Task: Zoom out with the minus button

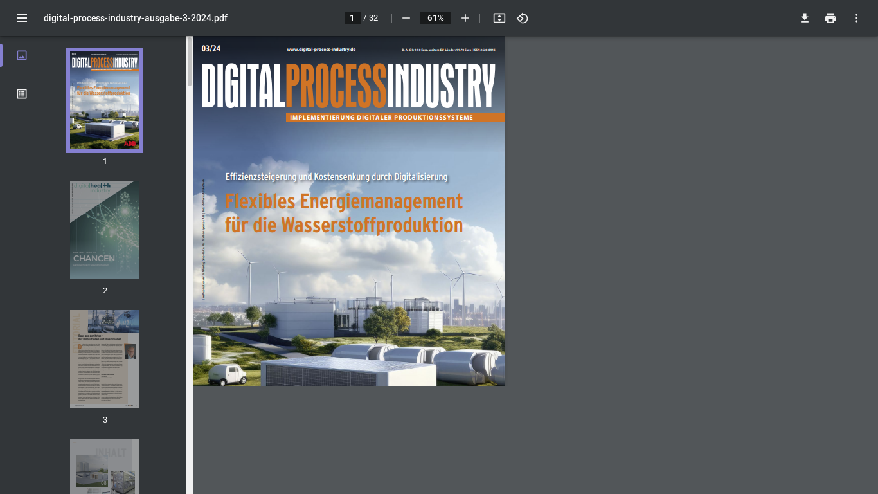Action: [406, 18]
